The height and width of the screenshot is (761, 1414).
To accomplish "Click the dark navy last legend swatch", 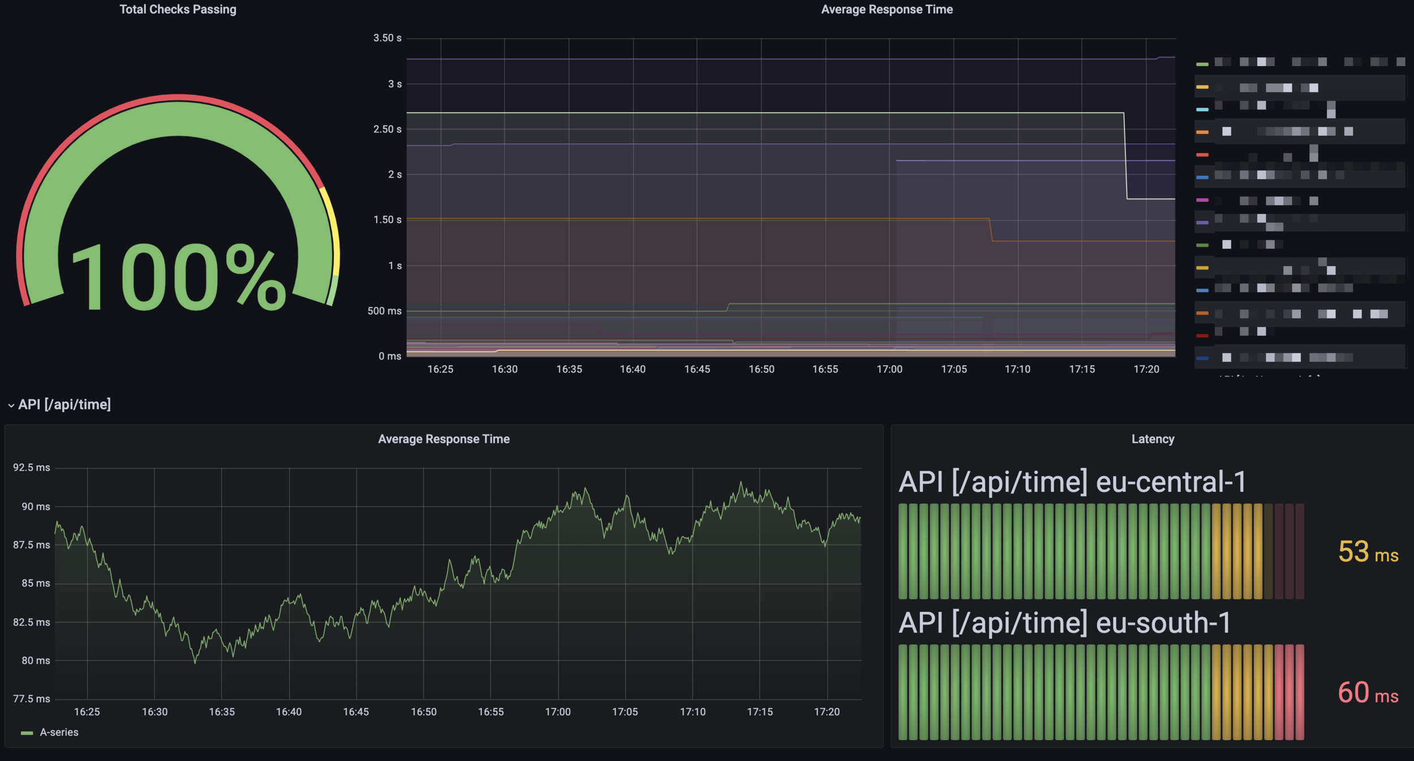I will (x=1202, y=358).
